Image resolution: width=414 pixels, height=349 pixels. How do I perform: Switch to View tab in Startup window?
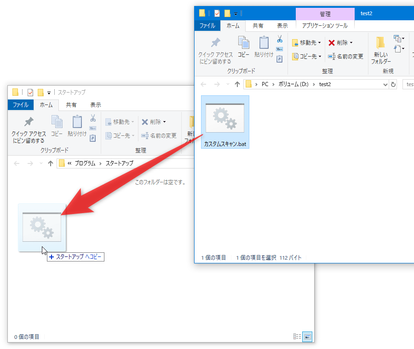tap(96, 105)
